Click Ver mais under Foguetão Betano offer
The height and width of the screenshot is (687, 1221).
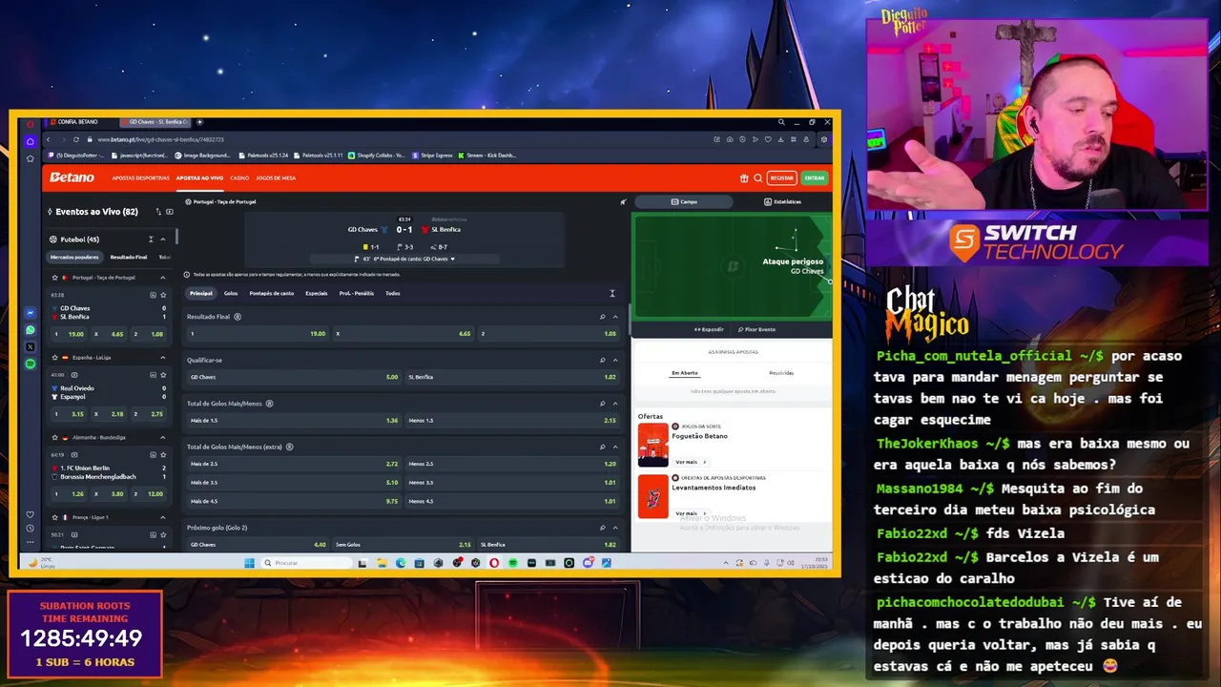click(690, 462)
